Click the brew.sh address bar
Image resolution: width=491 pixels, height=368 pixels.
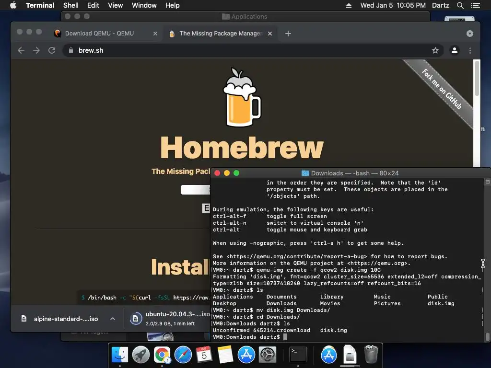[253, 50]
